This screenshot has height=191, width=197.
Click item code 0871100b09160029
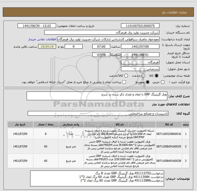pos(169,146)
